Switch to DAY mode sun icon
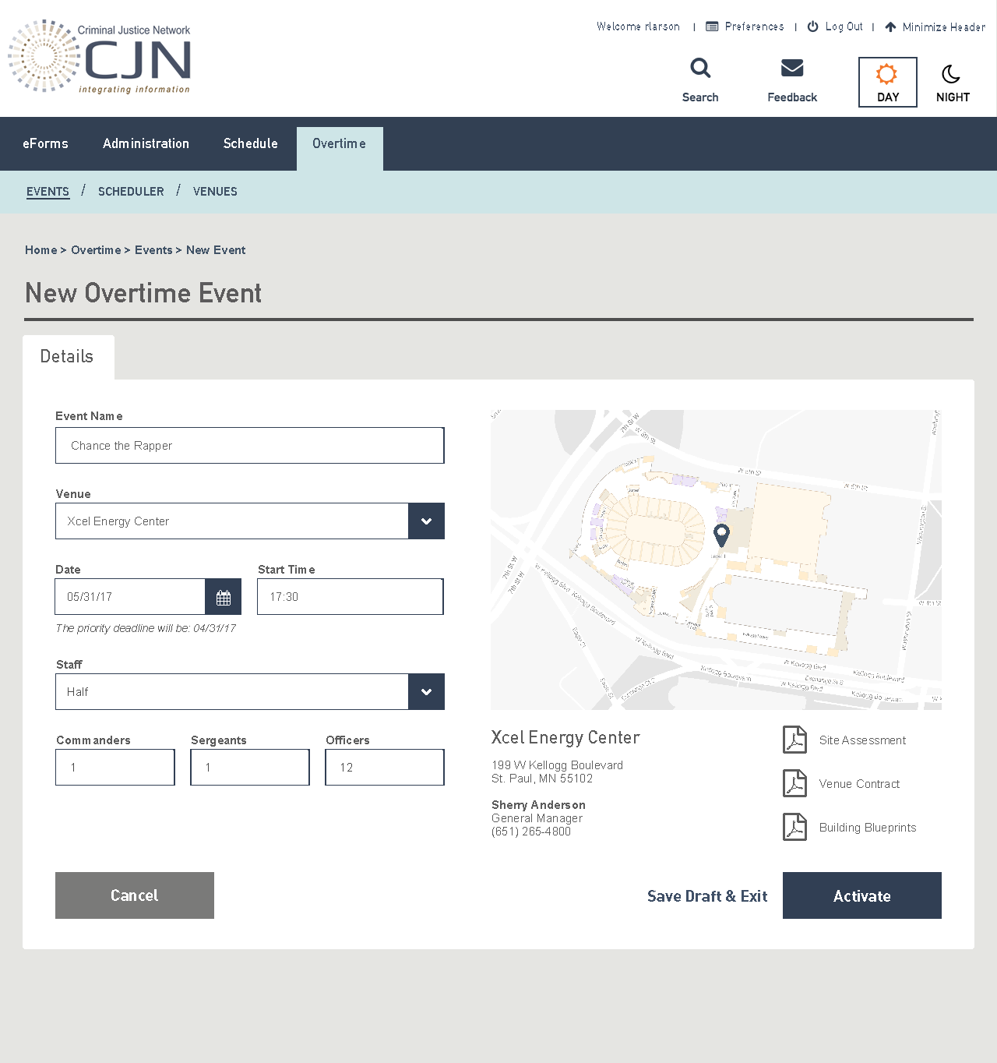The height and width of the screenshot is (1063, 997). click(886, 74)
